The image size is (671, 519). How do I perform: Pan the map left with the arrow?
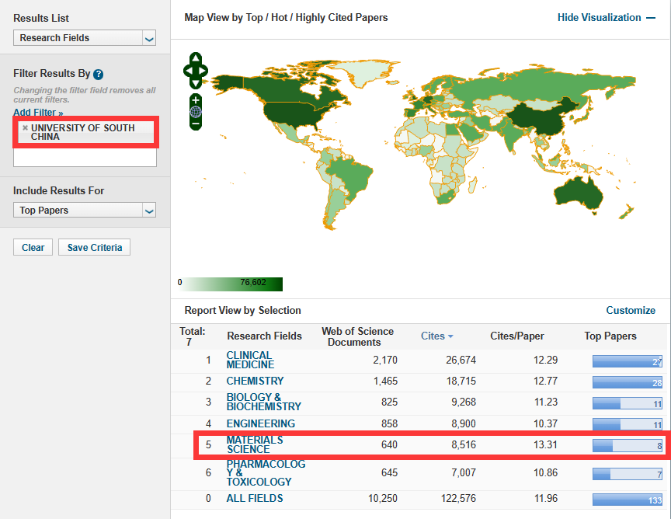[187, 71]
